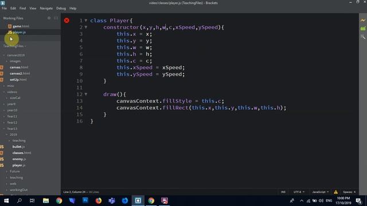367x206 pixels.
Task: Open bullet.js in file tree
Action: 18,146
